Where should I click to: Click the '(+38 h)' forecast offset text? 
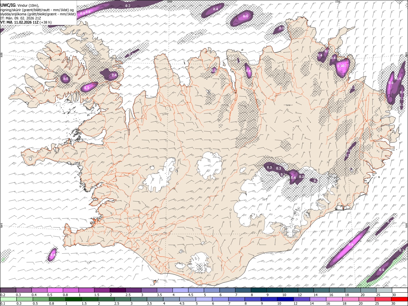point(46,22)
